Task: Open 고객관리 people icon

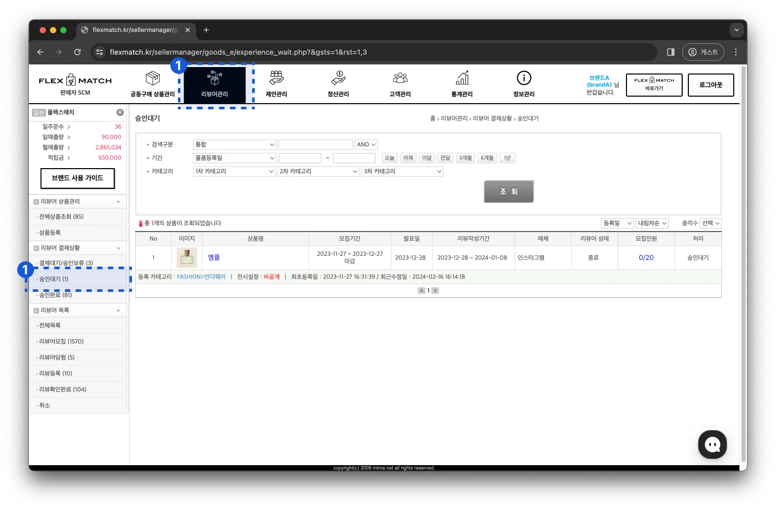Action: pos(400,78)
